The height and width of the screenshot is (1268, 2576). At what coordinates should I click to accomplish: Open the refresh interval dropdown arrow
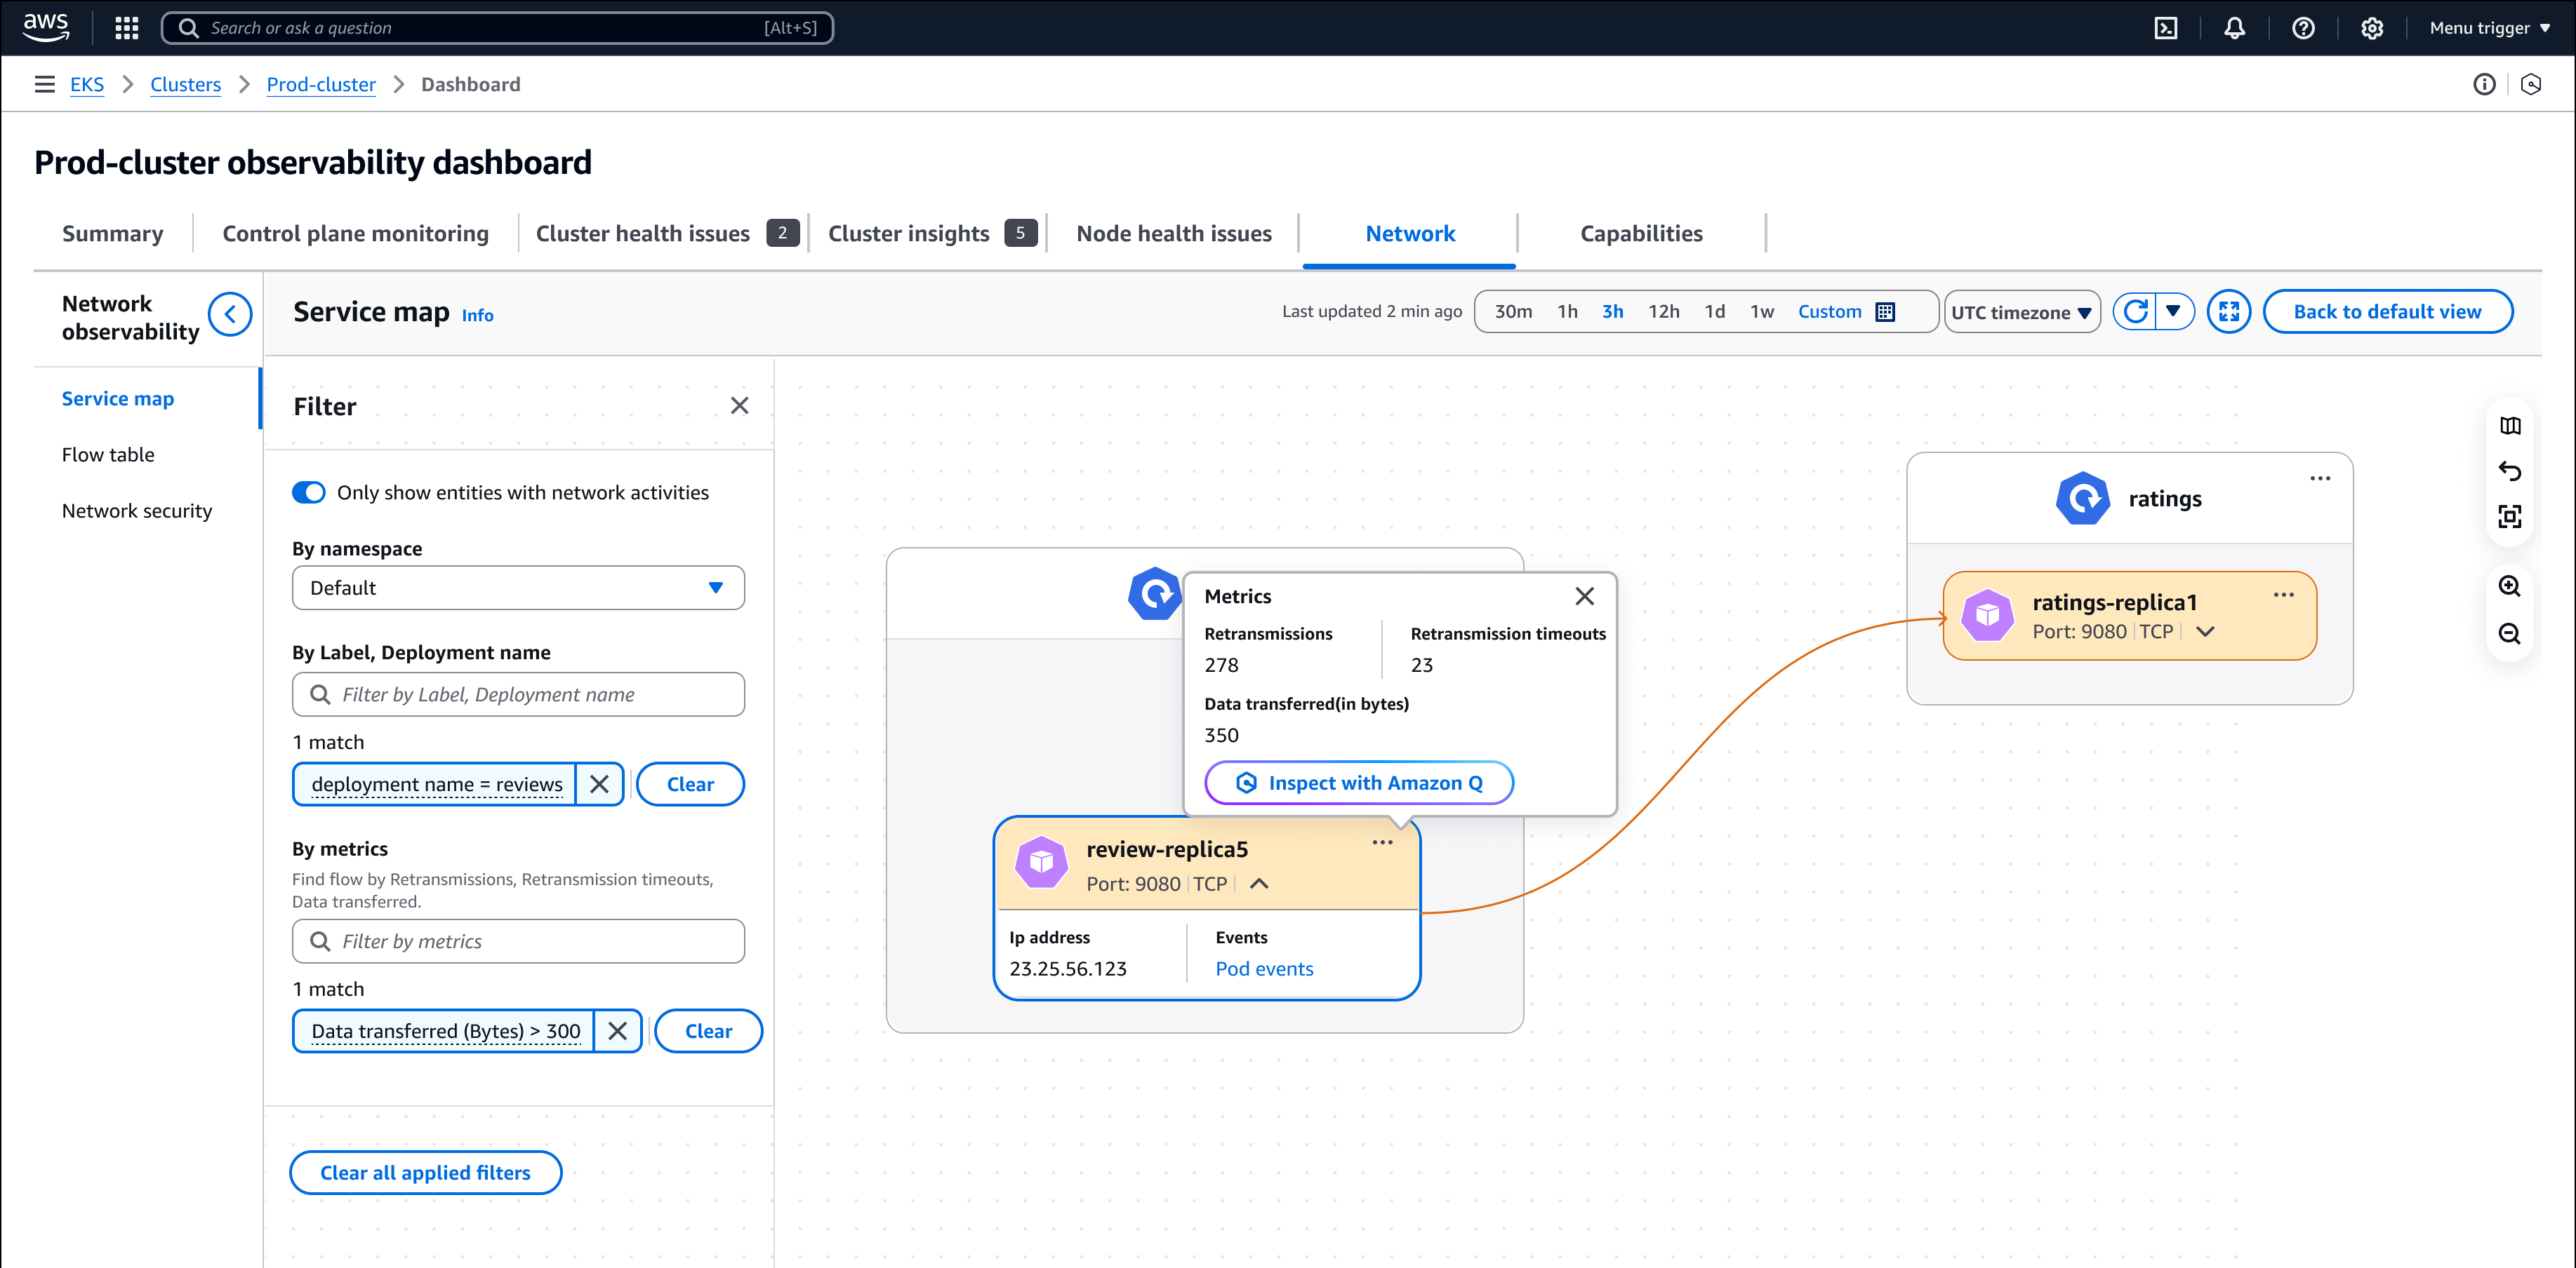[2174, 311]
